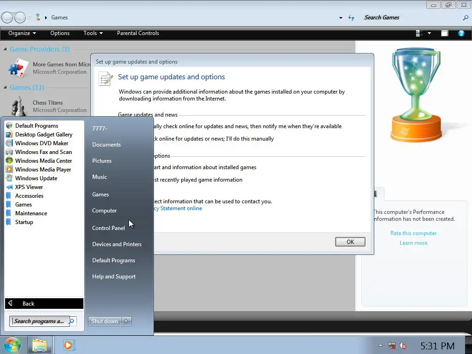Open Windows Media Player taskbar icon
The image size is (472, 354).
tap(68, 345)
